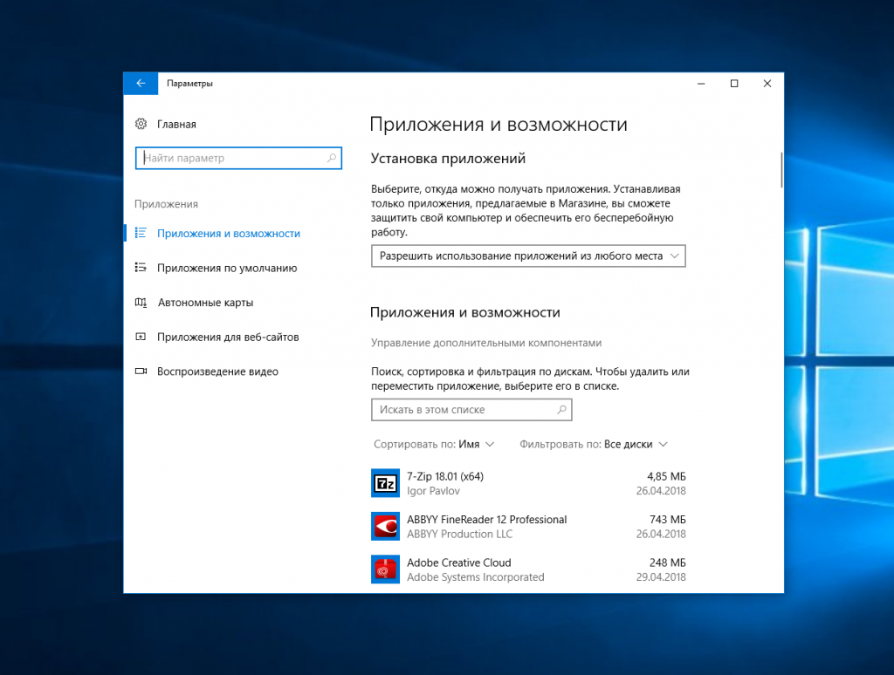
Task: Click the 7-Zip application icon
Action: coord(385,483)
